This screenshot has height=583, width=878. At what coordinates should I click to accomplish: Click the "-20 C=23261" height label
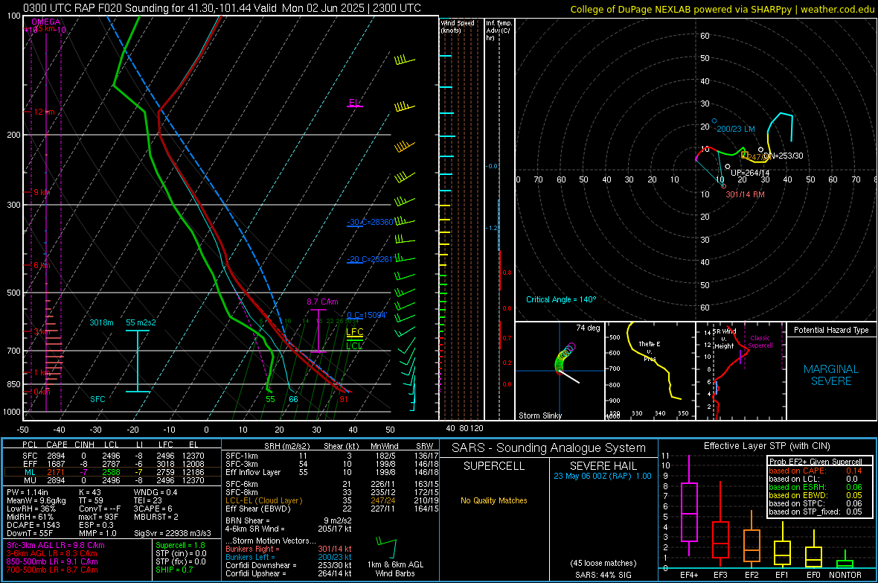click(370, 260)
